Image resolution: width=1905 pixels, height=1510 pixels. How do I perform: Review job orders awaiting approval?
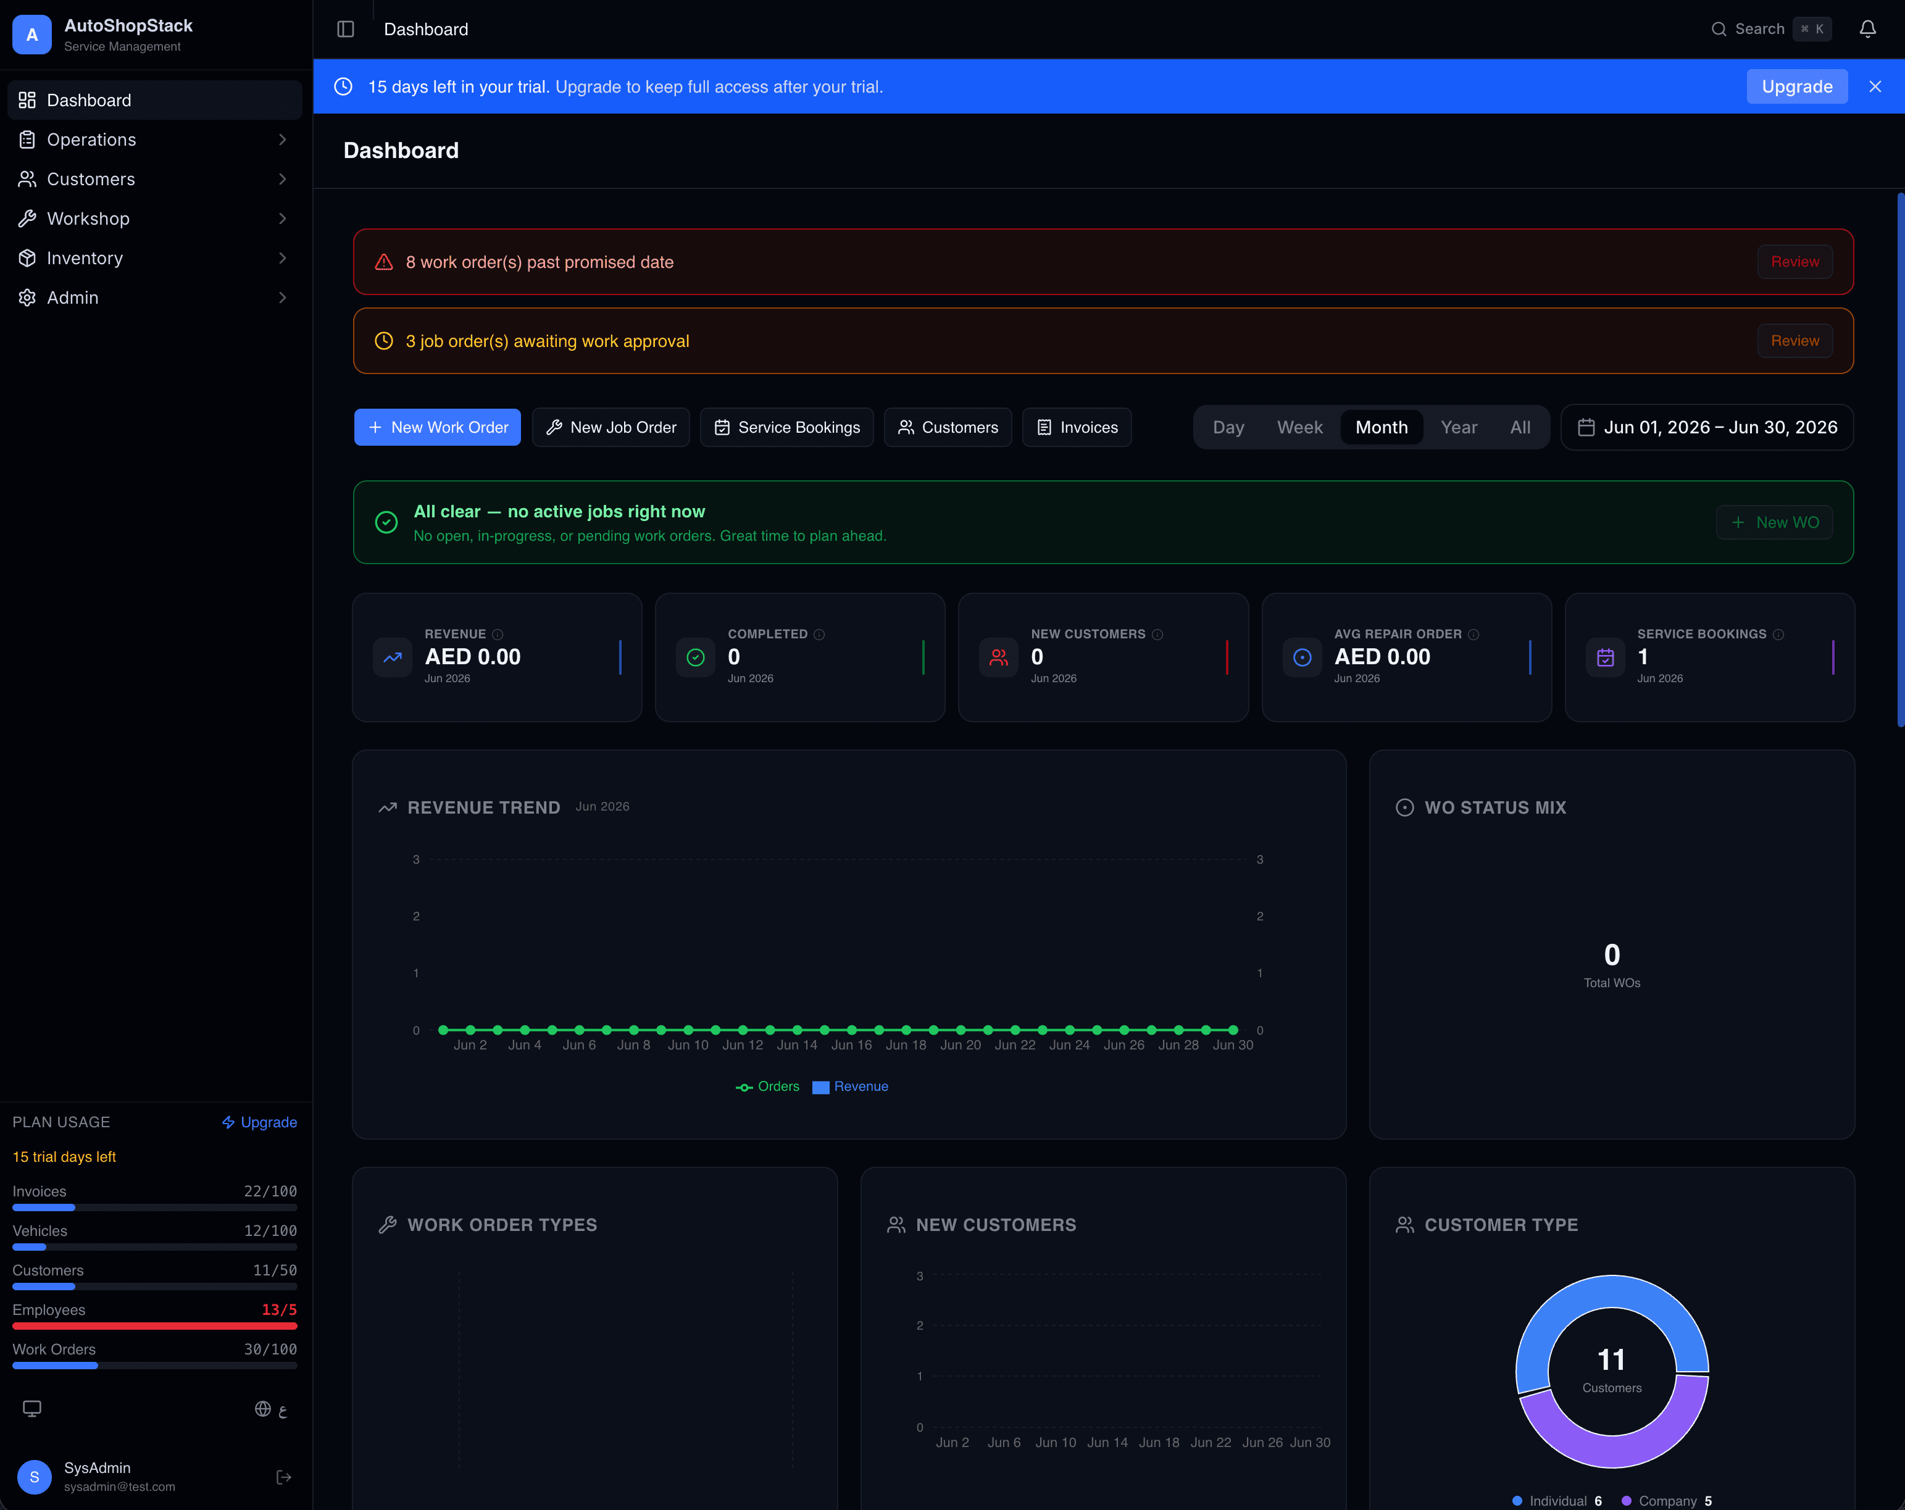[1795, 341]
